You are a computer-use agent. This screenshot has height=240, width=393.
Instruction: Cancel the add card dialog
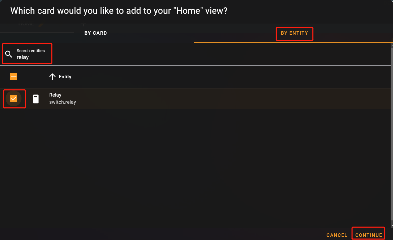click(337, 235)
